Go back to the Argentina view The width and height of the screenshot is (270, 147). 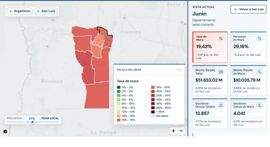tap(19, 11)
